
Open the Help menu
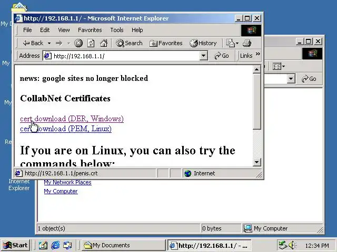tap(137, 30)
